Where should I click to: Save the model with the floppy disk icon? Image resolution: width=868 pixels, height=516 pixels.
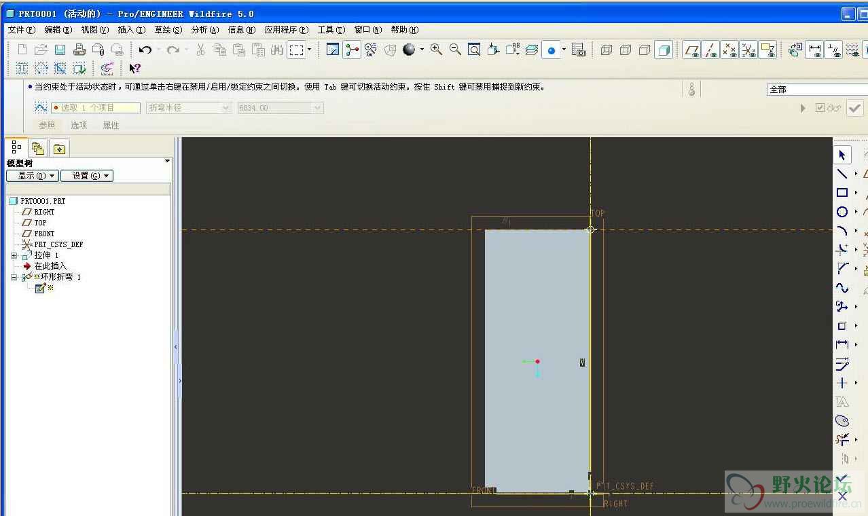point(60,50)
